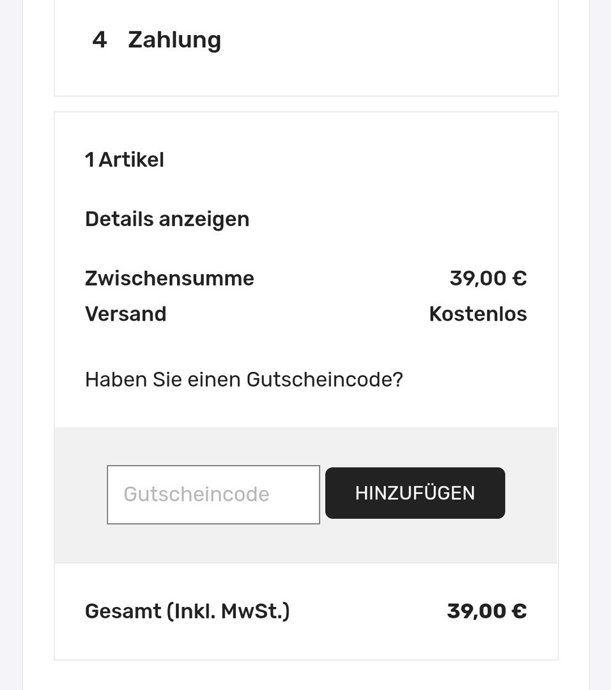This screenshot has width=611, height=690.
Task: Click the Zwischensumme amount 39,00 €
Action: 488,279
